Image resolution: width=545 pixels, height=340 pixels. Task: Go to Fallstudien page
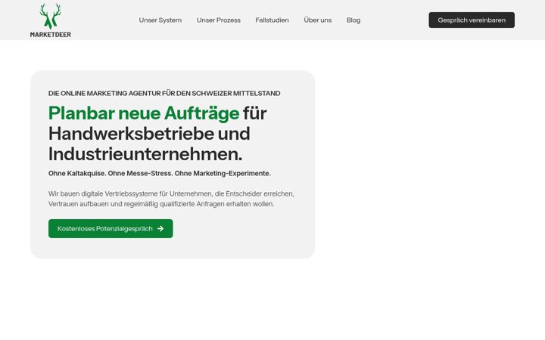[272, 20]
